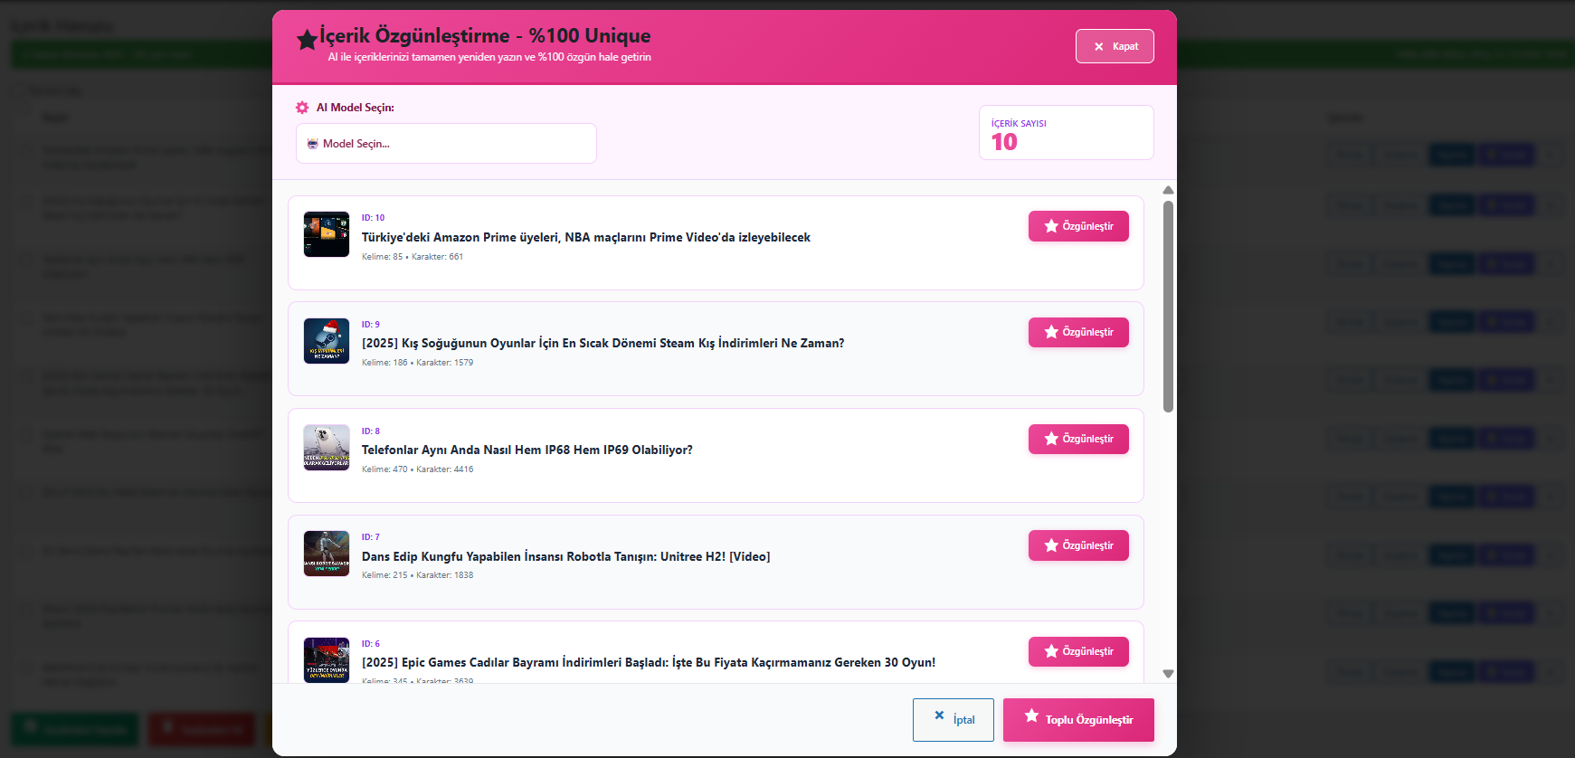This screenshot has width=1575, height=758.
Task: Click the 'ID: 8' label
Action: tap(371, 431)
